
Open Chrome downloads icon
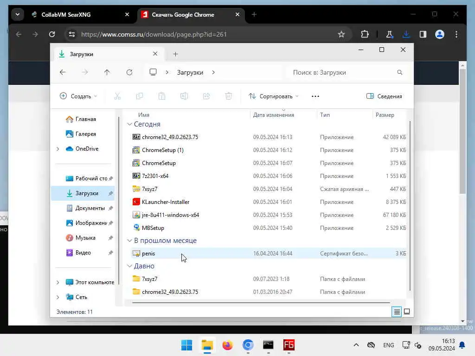tap(406, 34)
